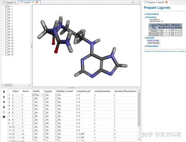Viewport: 186px width, 142px height.
Task: Check Visible checkbox in table row 9
Action: 34,123
